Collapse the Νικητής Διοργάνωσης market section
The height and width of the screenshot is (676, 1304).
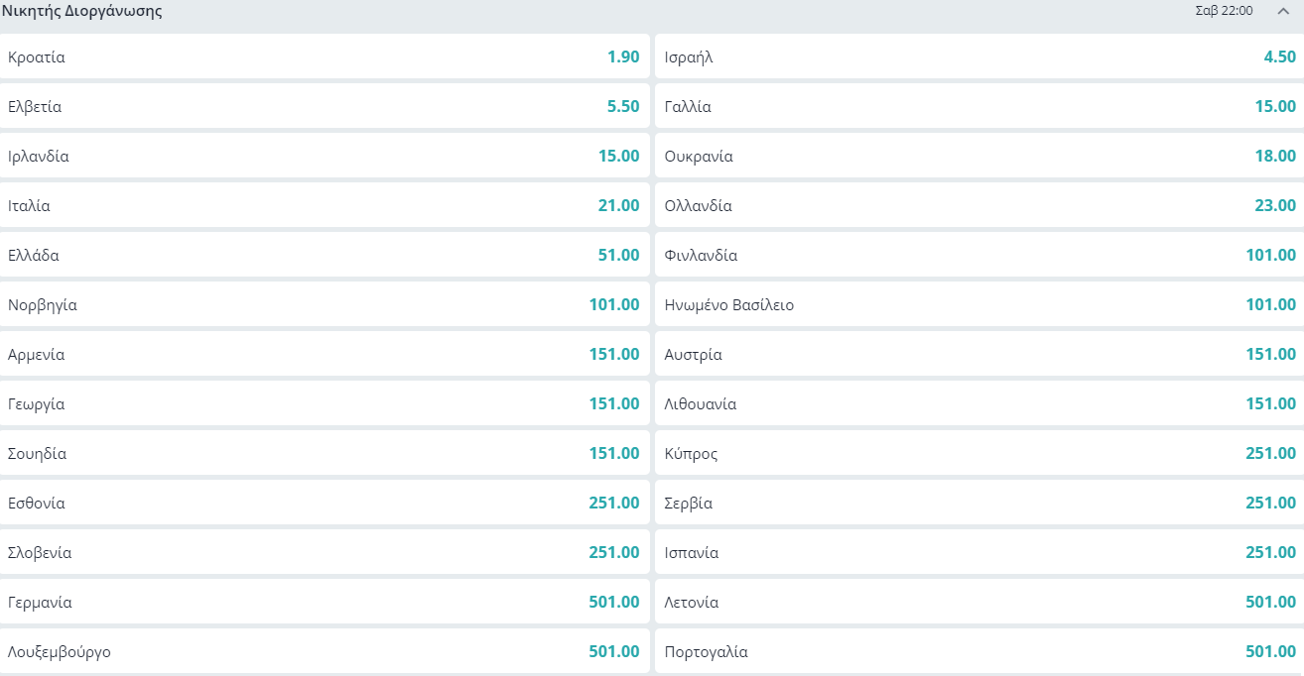click(1282, 11)
